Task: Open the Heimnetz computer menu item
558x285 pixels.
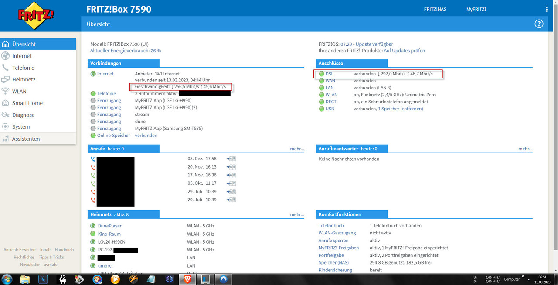Action: [38, 79]
